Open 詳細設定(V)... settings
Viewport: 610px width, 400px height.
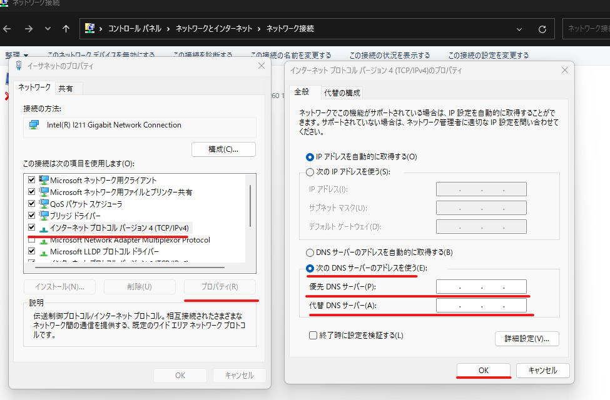coord(527,339)
